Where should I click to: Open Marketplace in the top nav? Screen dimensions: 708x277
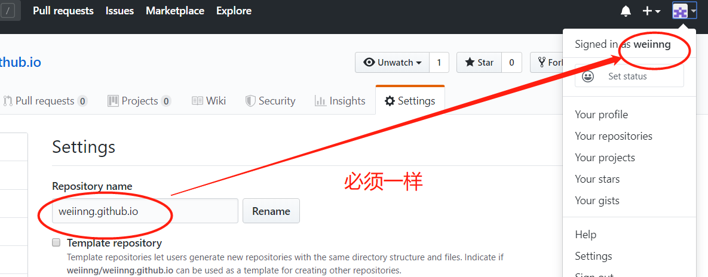pos(175,11)
